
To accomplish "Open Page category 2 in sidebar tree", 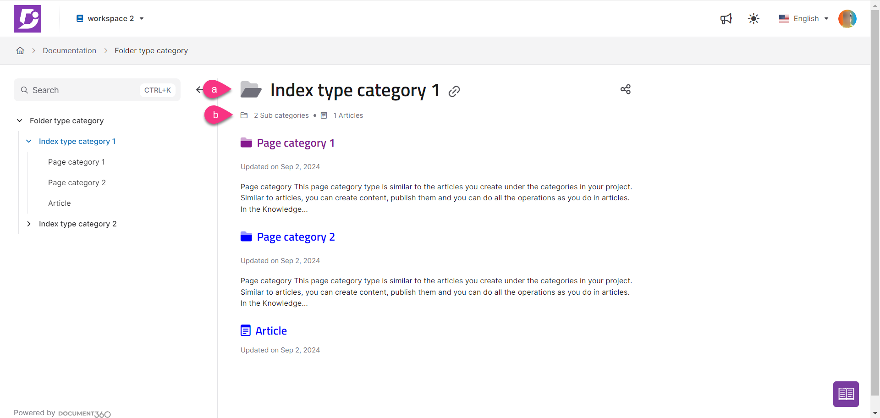I will (77, 182).
